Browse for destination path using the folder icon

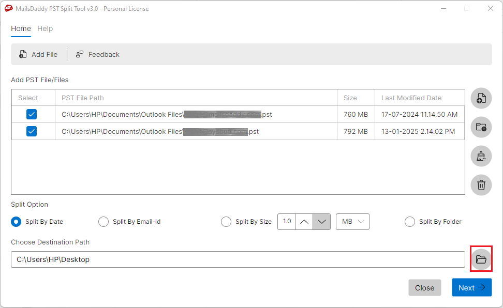[481, 259]
